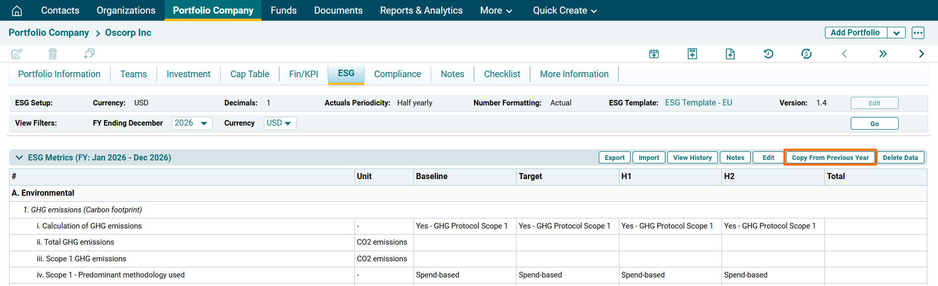Image resolution: width=938 pixels, height=286 pixels.
Task: Click Copy From Previous Year button
Action: [x=830, y=157]
